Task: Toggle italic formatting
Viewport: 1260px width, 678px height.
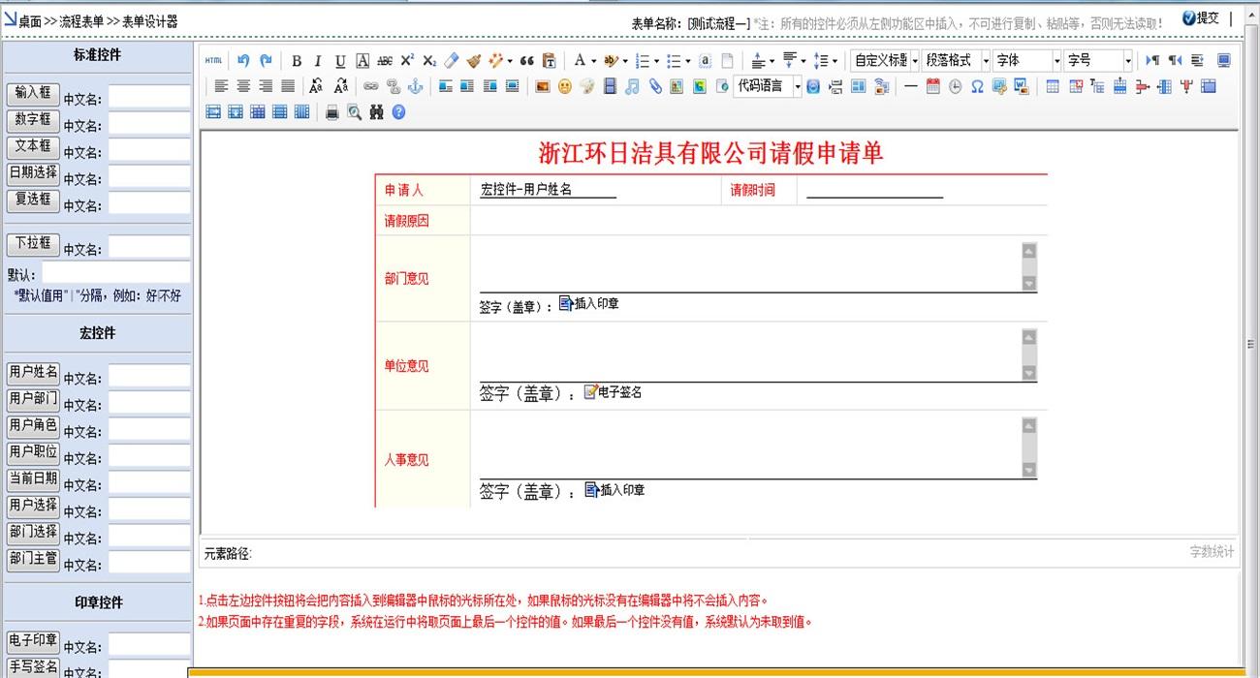Action: coord(318,61)
